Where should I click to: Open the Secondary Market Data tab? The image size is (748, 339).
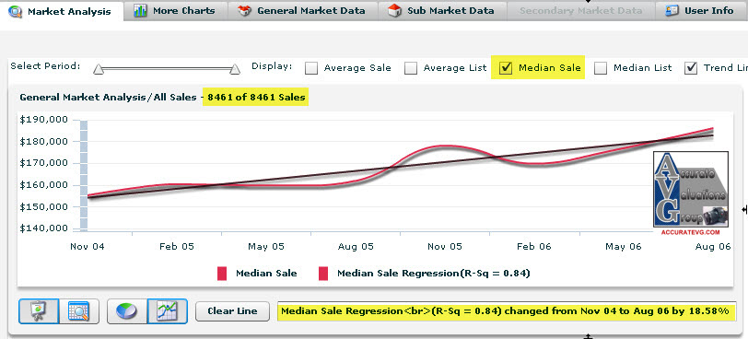click(580, 10)
